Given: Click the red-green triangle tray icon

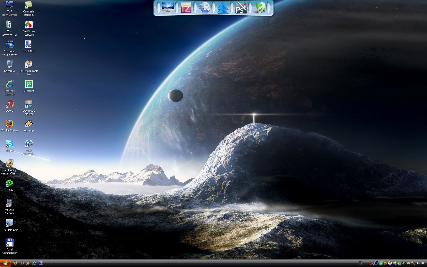Looking at the screenshot, I should [x=372, y=263].
